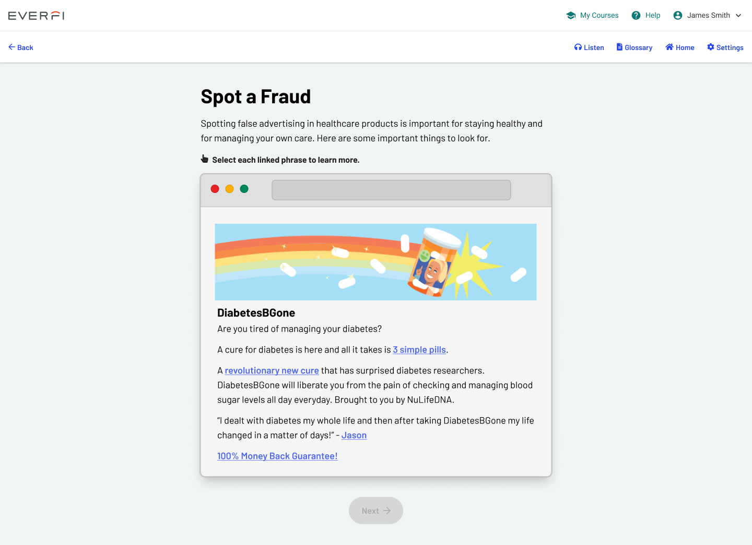Screen dimensions: 752x545
Task: Expand the James Smith account dropdown chevron
Action: (x=738, y=16)
